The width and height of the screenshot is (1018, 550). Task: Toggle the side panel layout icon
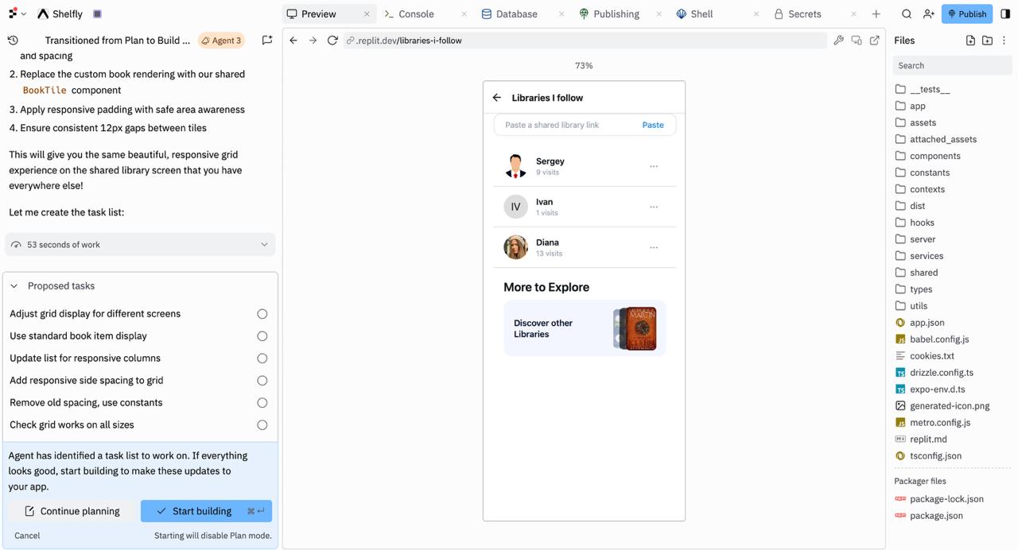(x=1005, y=14)
